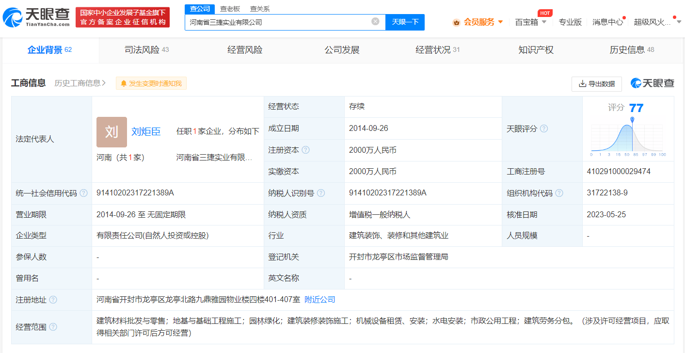Viewport: 685px width, 353px height.
Task: Expand the 超级风火 user account menu
Action: (x=657, y=22)
